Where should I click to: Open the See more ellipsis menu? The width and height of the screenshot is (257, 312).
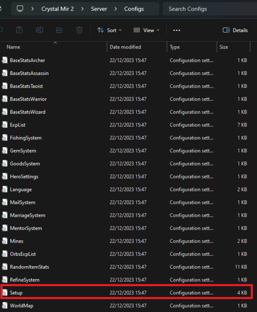177,30
